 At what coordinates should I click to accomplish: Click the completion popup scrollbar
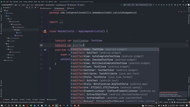point(159,50)
